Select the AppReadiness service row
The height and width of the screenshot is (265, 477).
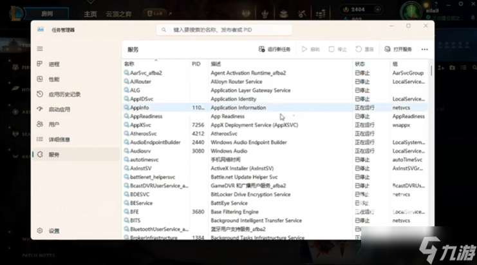(275, 116)
